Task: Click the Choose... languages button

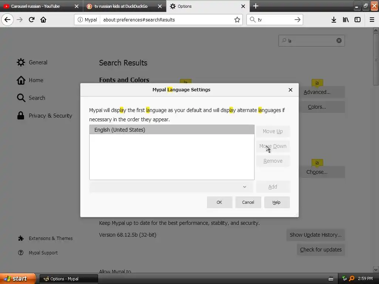Action: pyautogui.click(x=322, y=172)
